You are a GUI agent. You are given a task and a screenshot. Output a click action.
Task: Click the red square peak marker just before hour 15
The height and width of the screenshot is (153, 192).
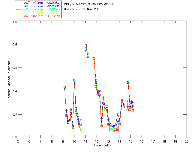pyautogui.click(x=128, y=82)
